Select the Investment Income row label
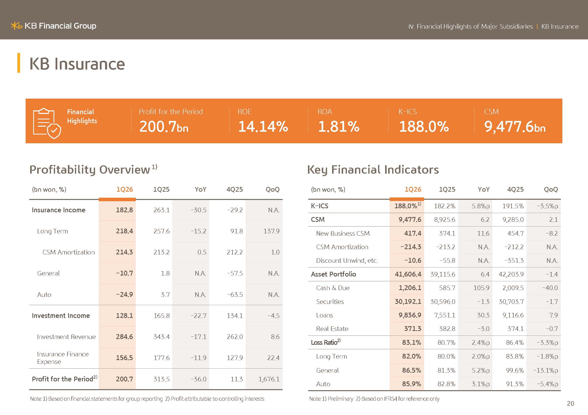Viewport: 588px width, 415px height. [61, 316]
